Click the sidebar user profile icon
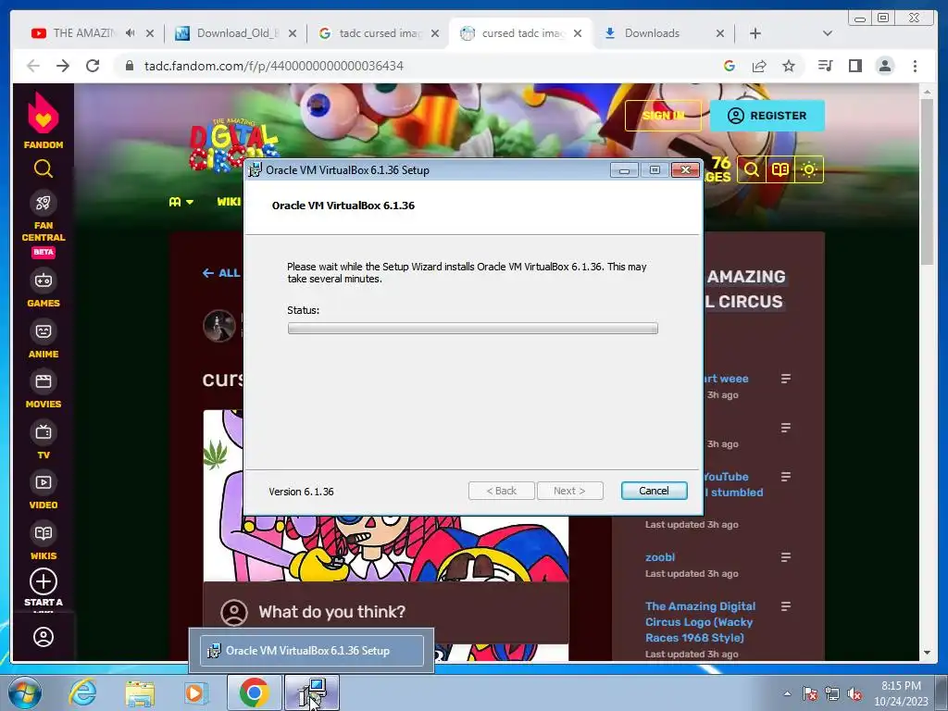Viewport: 948px width, 711px height. click(x=43, y=637)
